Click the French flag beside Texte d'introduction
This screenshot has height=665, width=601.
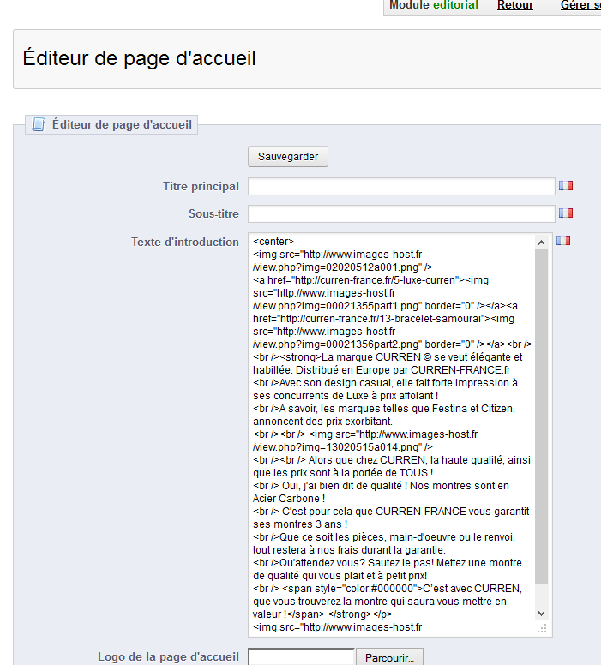pos(563,241)
